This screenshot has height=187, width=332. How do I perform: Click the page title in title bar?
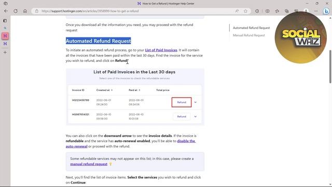[x=168, y=4]
